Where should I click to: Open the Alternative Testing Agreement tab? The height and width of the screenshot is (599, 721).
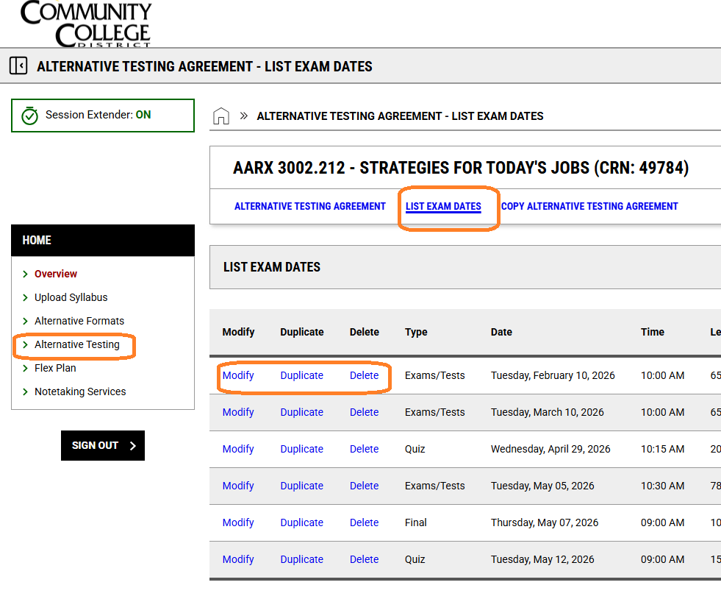pyautogui.click(x=310, y=206)
